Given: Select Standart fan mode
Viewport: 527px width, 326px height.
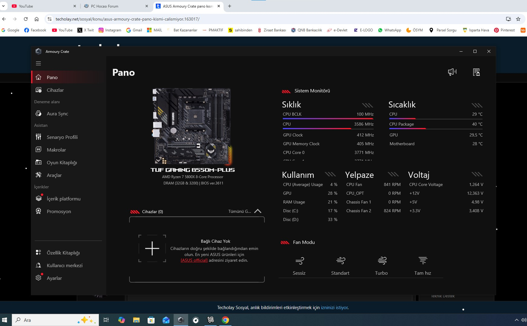Looking at the screenshot, I should coord(340,266).
